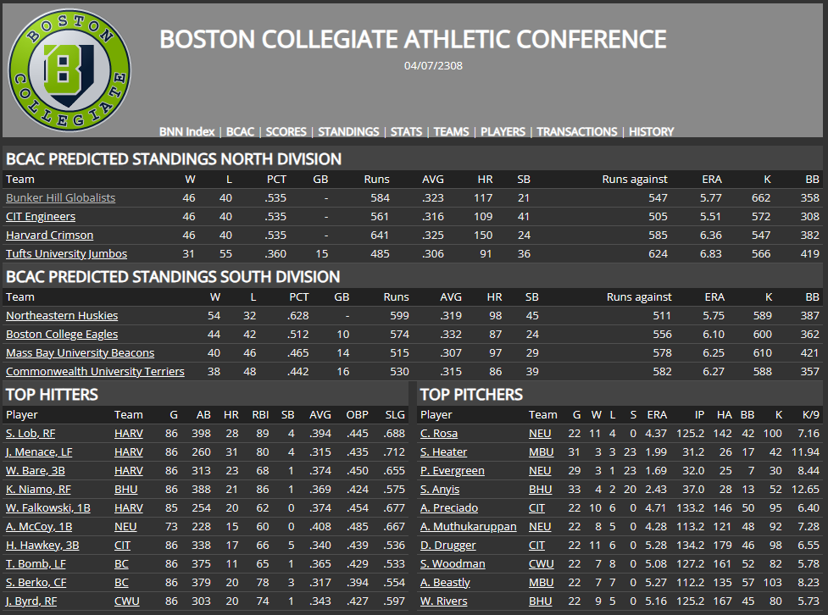The width and height of the screenshot is (828, 615).
Task: Click the CWU team link beside J. Byrd
Action: 127,601
